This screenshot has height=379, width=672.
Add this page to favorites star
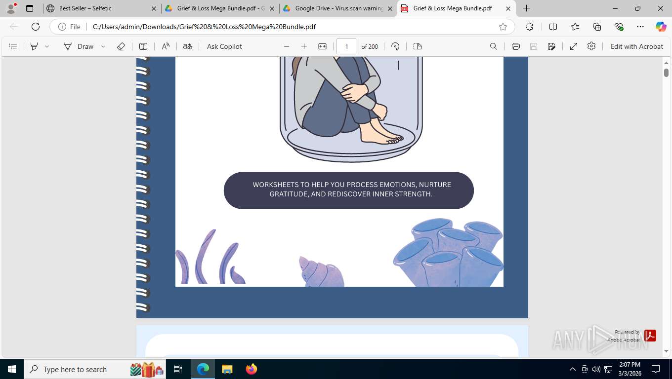503,27
